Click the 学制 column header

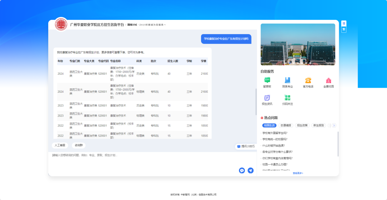click(x=190, y=61)
